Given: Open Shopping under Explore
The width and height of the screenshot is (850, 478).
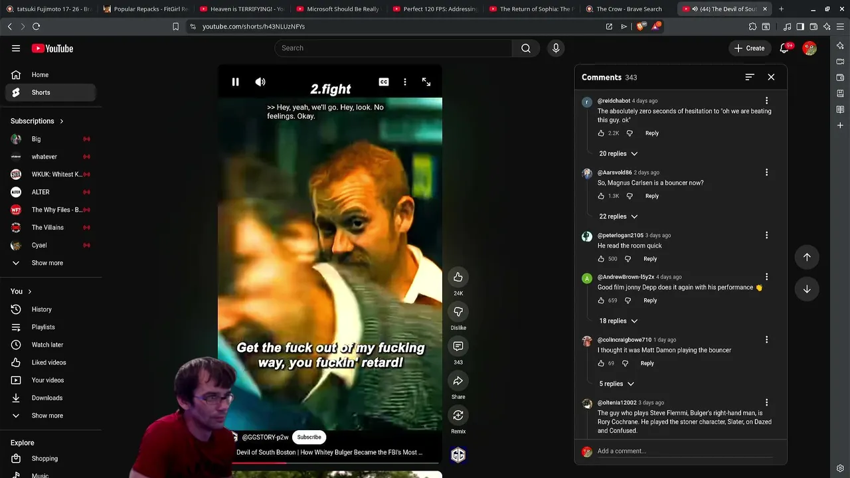Looking at the screenshot, I should tap(50, 459).
